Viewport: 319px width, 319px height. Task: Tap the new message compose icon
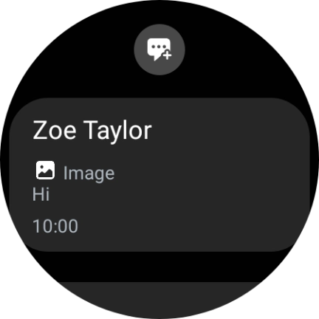pyautogui.click(x=159, y=49)
